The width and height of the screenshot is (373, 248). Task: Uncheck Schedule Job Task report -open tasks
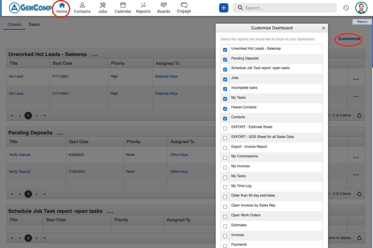click(225, 69)
